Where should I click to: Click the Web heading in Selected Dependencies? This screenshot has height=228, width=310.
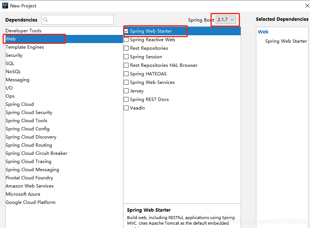pyautogui.click(x=263, y=32)
